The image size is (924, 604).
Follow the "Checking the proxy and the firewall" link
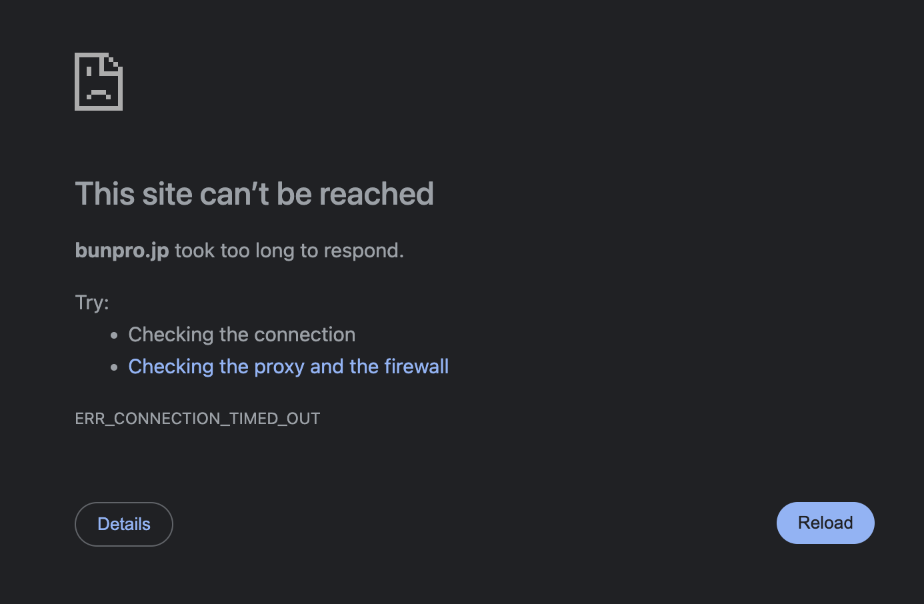click(288, 367)
